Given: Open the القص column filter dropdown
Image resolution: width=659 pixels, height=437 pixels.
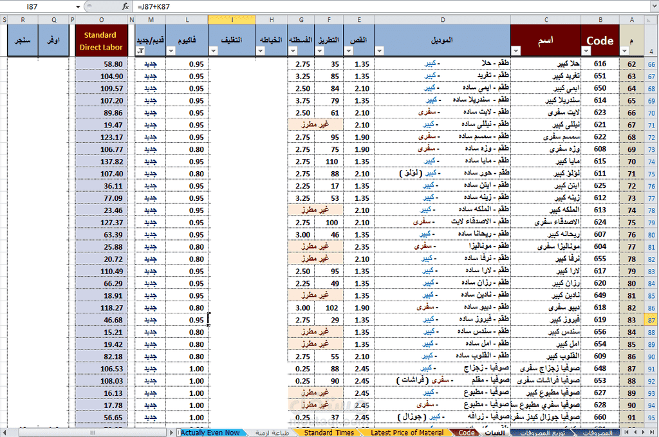Looking at the screenshot, I should pyautogui.click(x=348, y=51).
